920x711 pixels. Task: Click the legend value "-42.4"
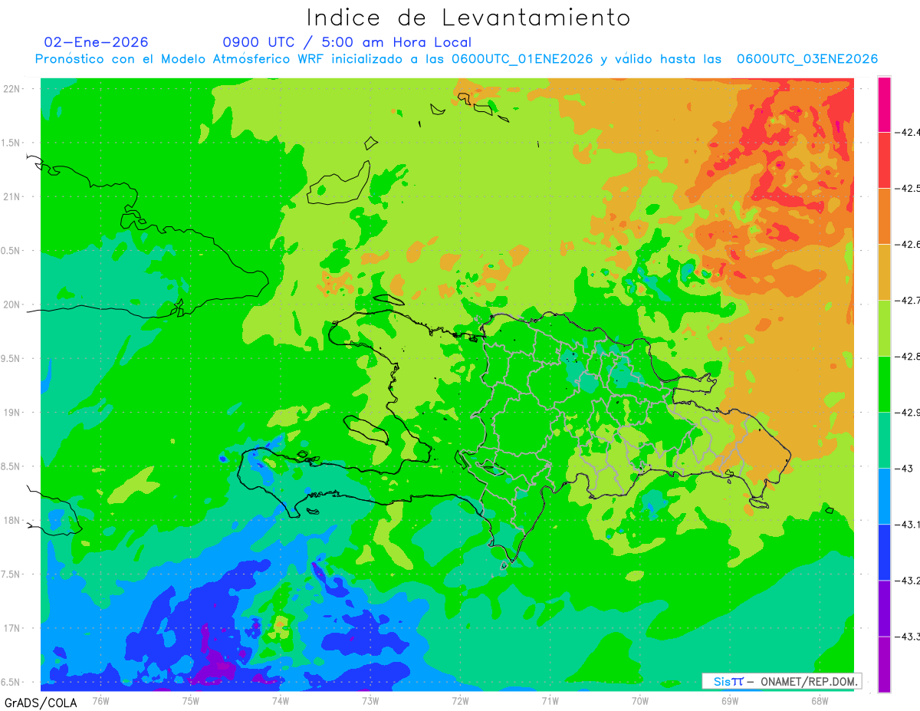tap(907, 133)
